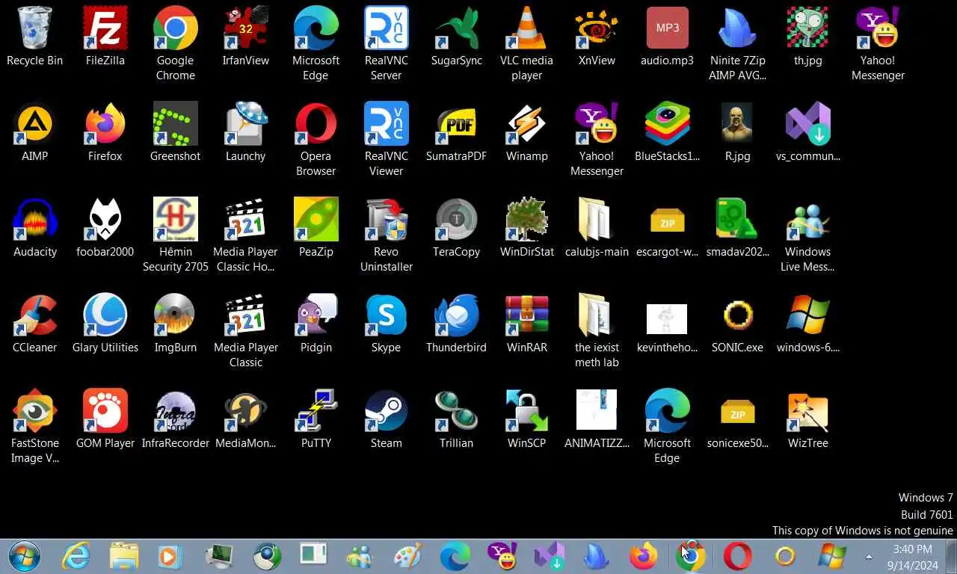Click the Paint palette taskbar icon
The height and width of the screenshot is (574, 957).
407,556
